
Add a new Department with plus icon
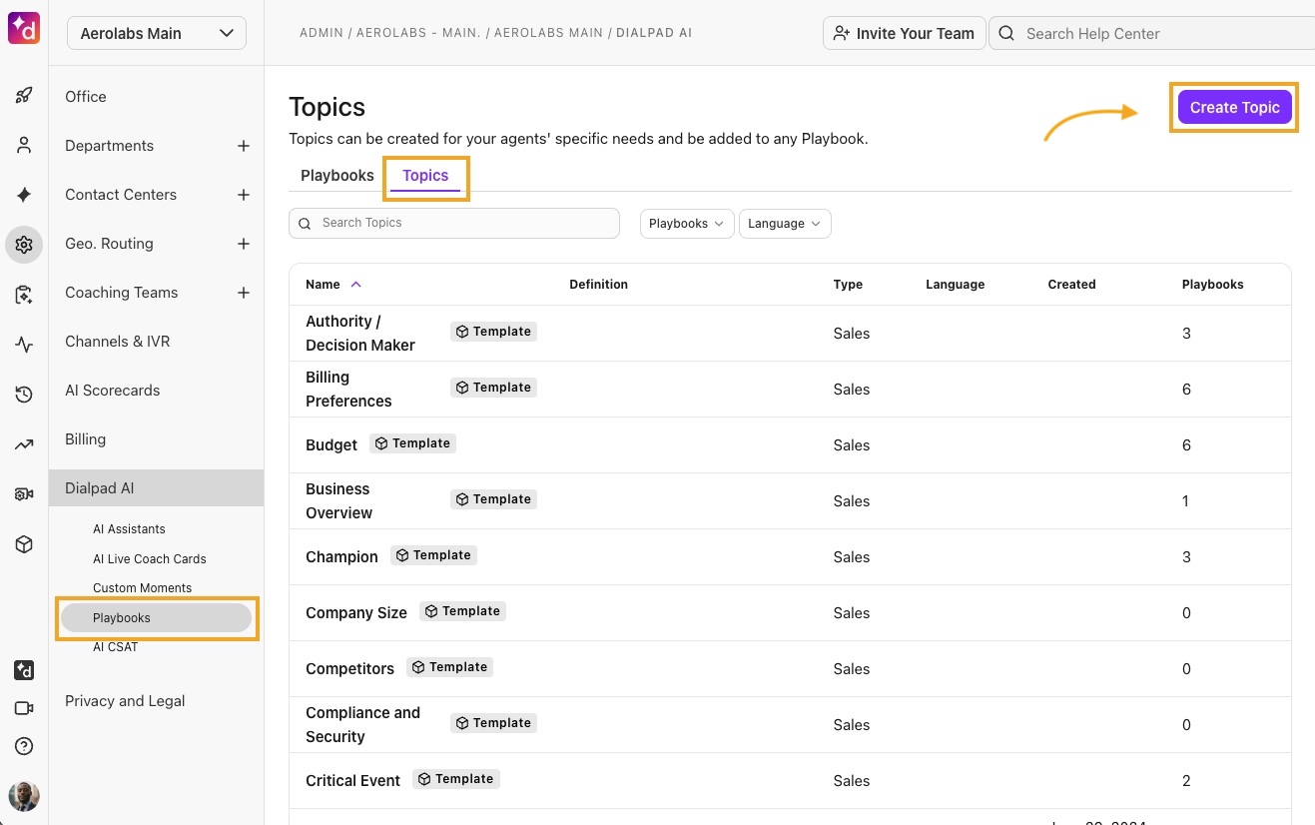pos(243,146)
